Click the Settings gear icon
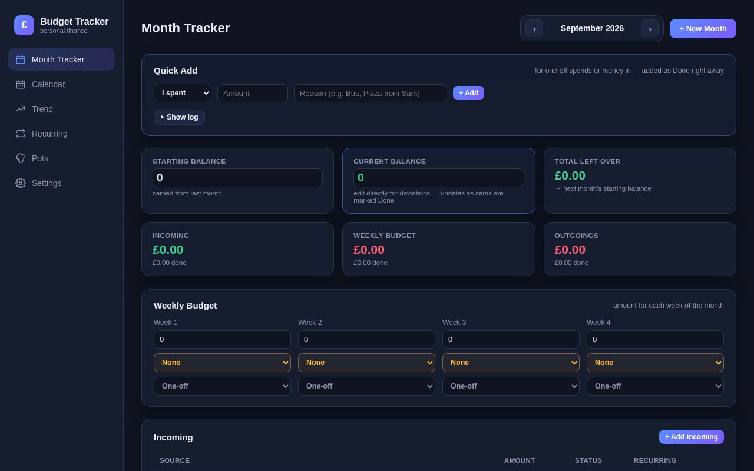Image resolution: width=754 pixels, height=471 pixels. (21, 183)
